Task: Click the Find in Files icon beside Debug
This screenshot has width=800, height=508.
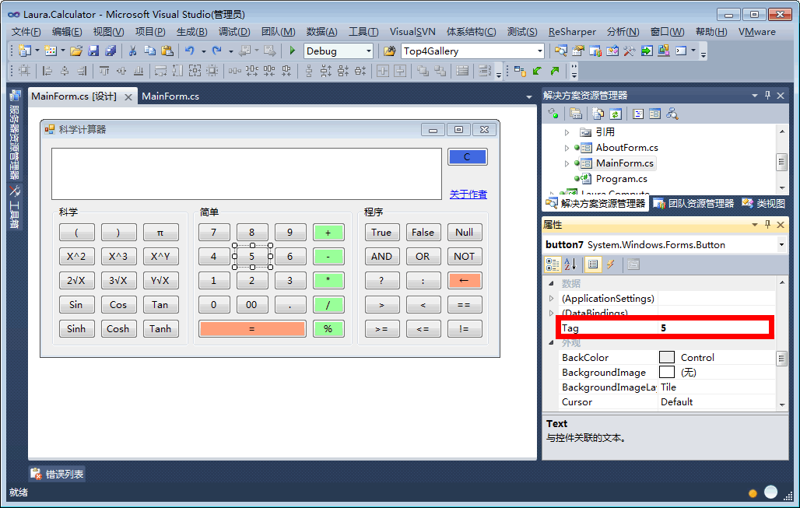Action: coord(389,51)
